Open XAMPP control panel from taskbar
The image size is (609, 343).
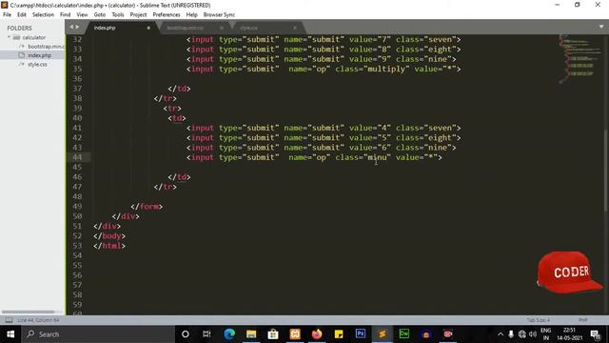(x=295, y=334)
